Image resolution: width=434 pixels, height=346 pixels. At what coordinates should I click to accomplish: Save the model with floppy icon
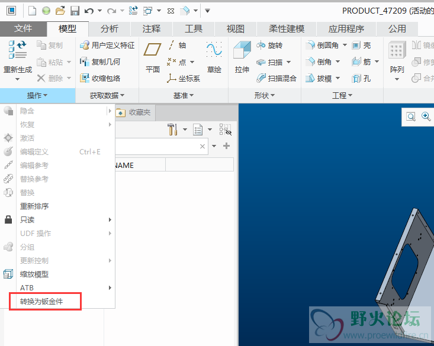[x=75, y=11]
